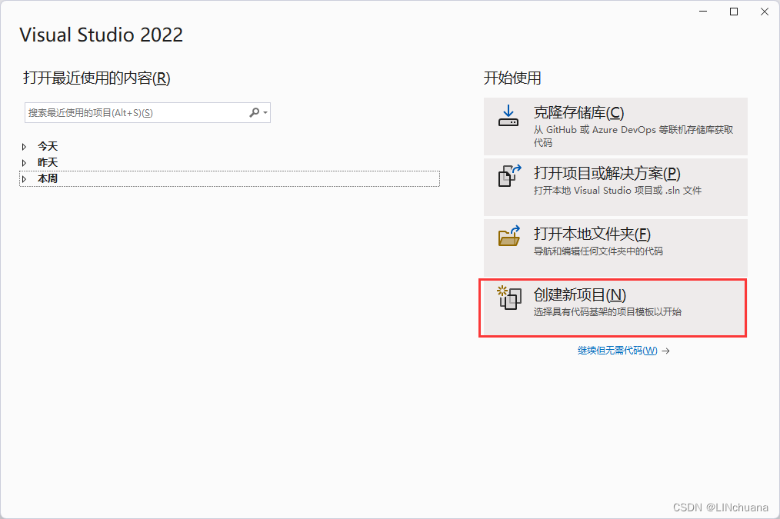Choose 打开本地文件夹(F)

click(x=615, y=248)
